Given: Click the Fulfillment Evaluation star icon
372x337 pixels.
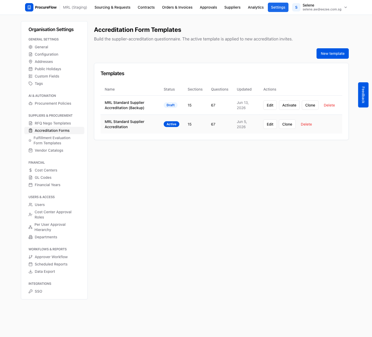Looking at the screenshot, I should click(30, 140).
